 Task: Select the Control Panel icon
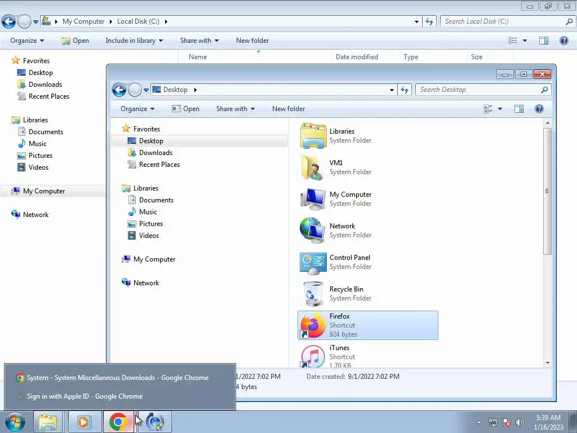click(313, 263)
